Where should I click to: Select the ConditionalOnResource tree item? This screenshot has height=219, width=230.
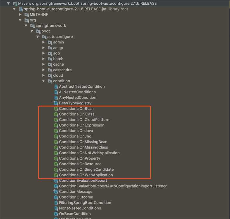[80, 164]
